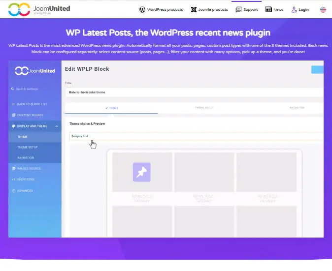Click the blue save button top right

(x=317, y=69)
